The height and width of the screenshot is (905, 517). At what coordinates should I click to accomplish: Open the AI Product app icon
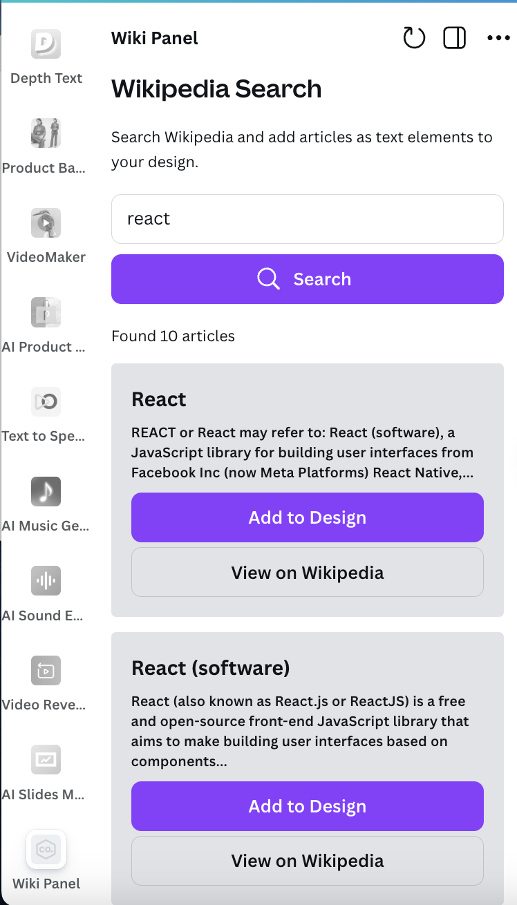[46, 312]
